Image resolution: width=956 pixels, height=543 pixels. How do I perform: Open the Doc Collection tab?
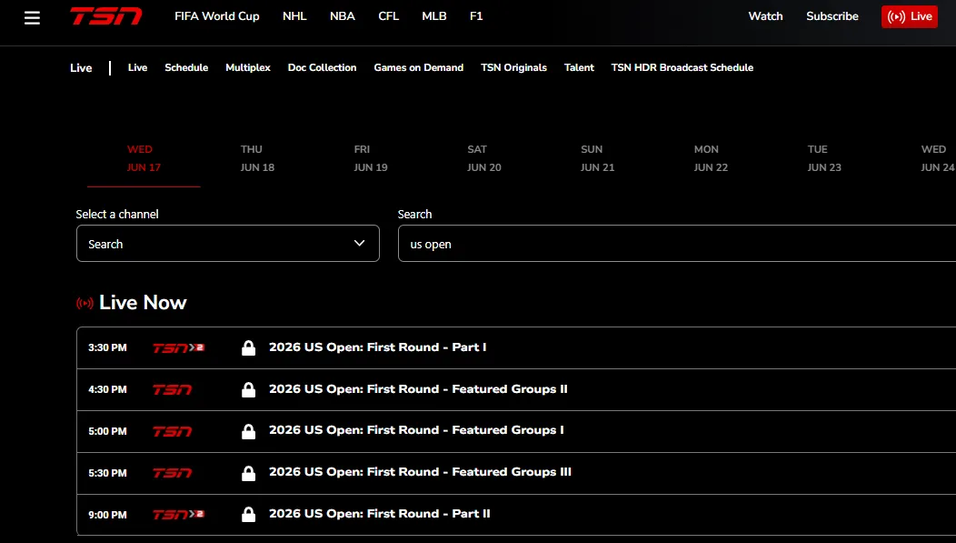pyautogui.click(x=322, y=67)
